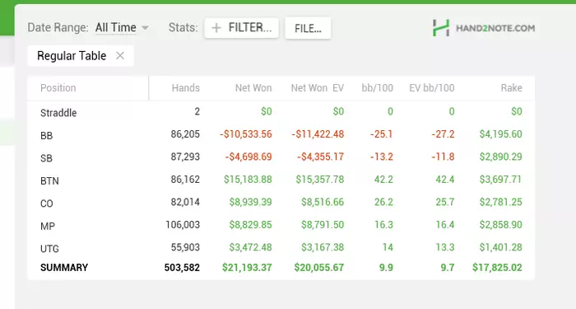Sort by Net Won EV column

click(318, 88)
